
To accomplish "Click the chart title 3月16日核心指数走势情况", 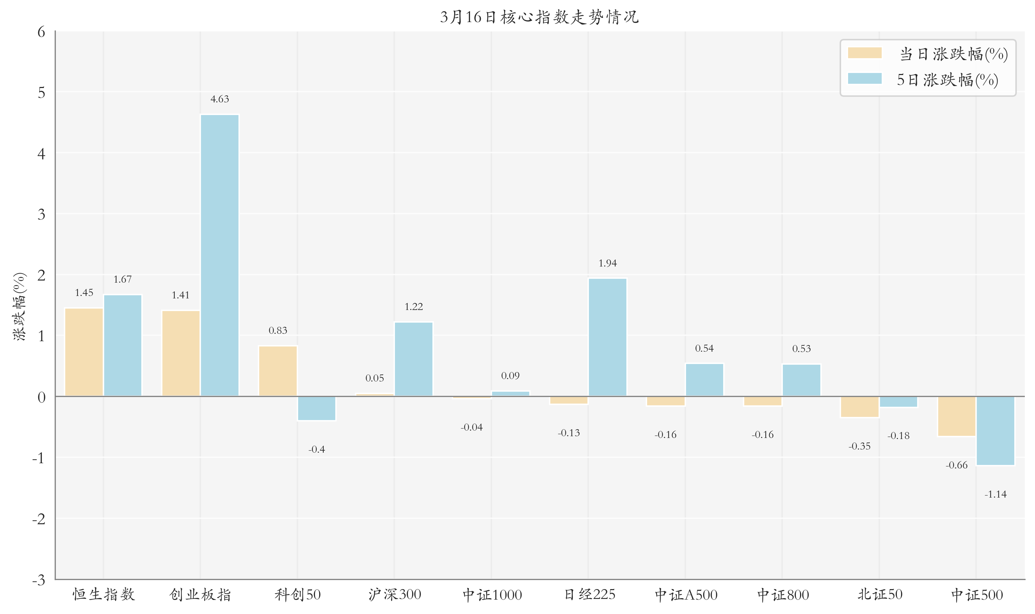I will click(x=539, y=17).
